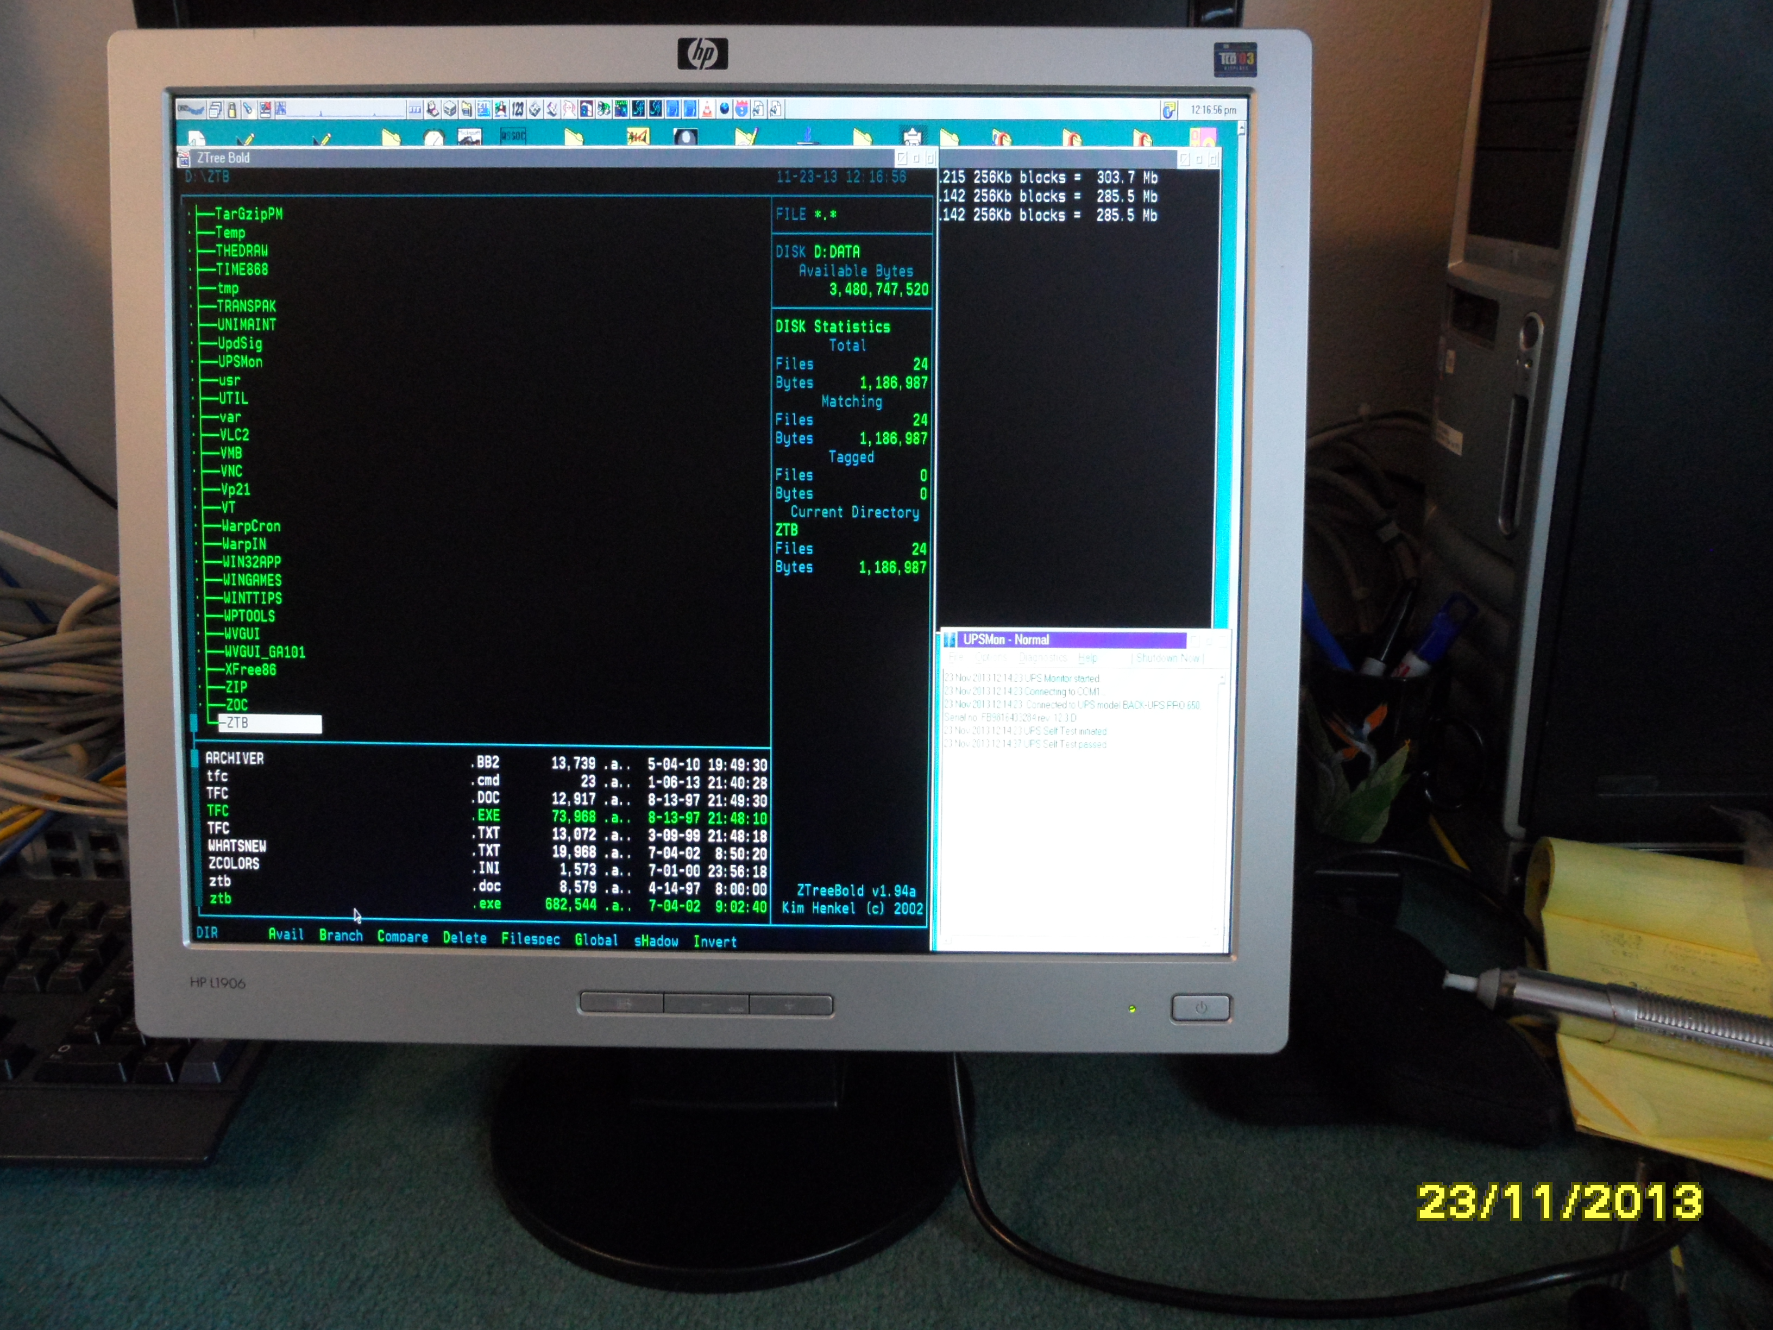
Task: Click the UPSMon log scrollbar up arrow
Action: [x=1222, y=678]
